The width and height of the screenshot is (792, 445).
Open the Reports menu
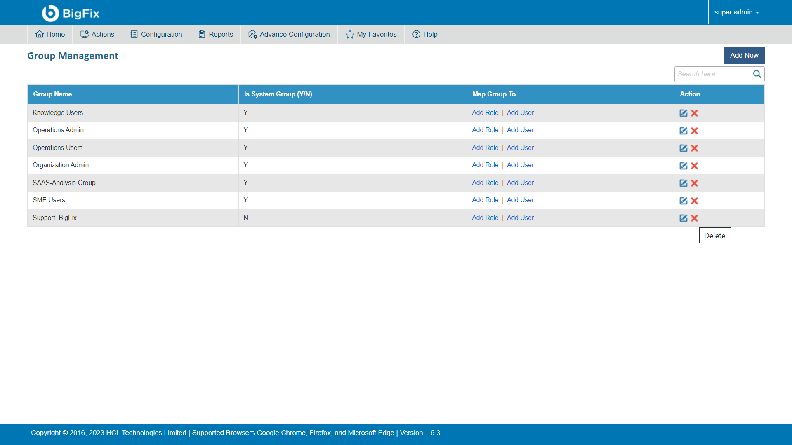[x=215, y=35]
